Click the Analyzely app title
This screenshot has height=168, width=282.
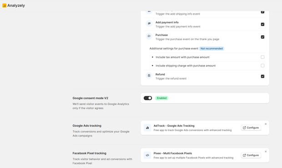tap(16, 5)
